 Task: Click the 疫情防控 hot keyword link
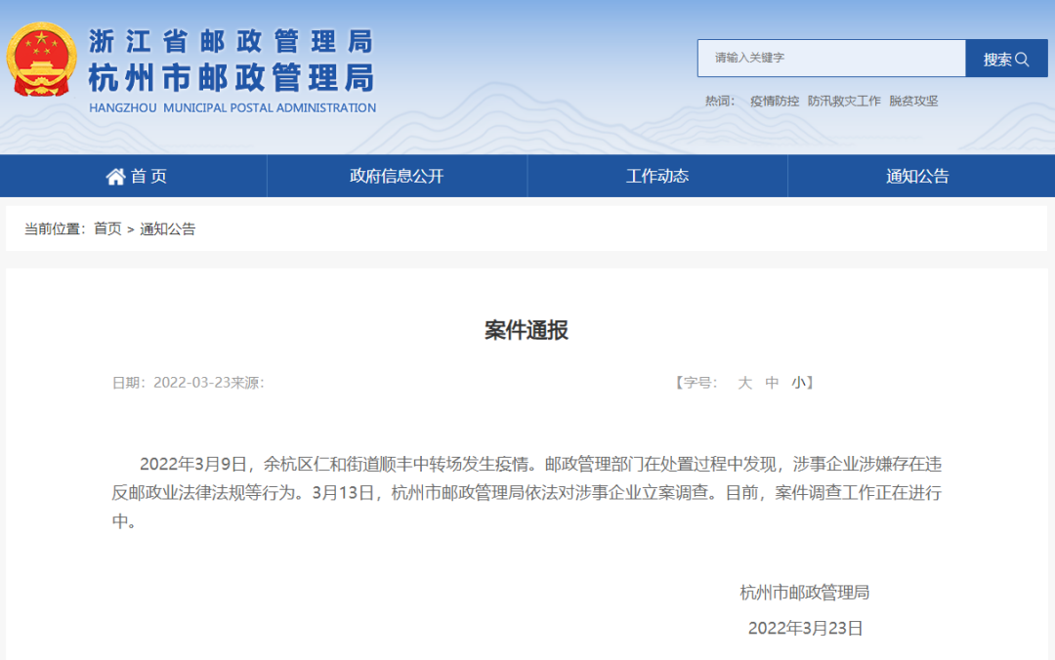click(775, 101)
